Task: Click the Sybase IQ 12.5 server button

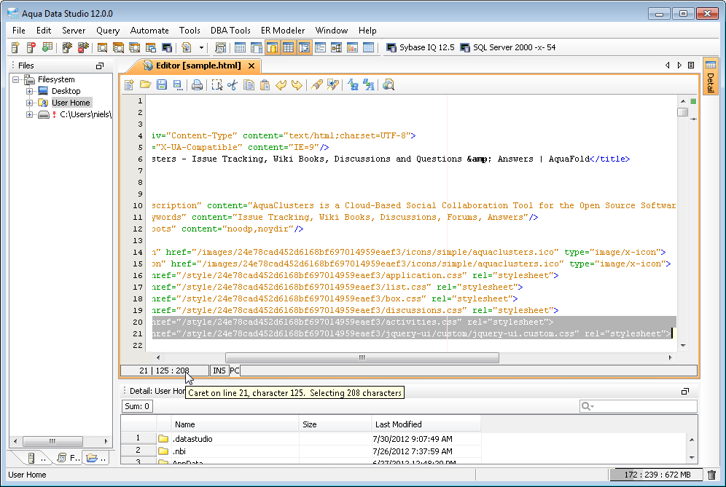Action: [x=420, y=48]
